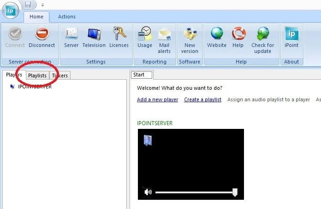The width and height of the screenshot is (321, 209).
Task: Click the speaker mute icon in preview
Action: pos(148,192)
